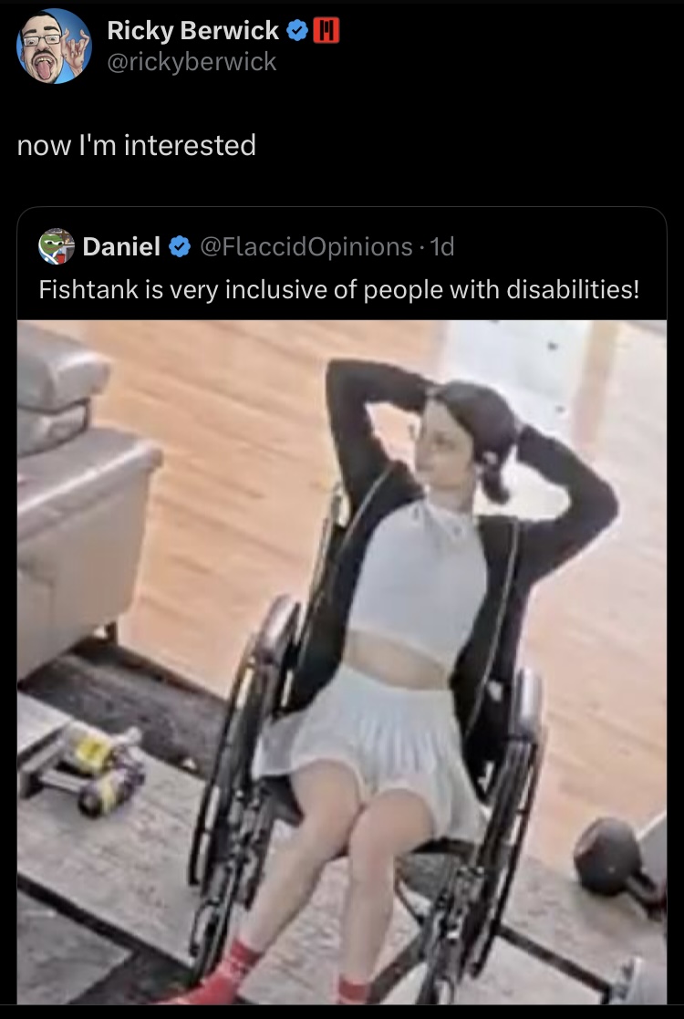
Task: Click the blue verified badge beside Ricky Berwick
Action: pyautogui.click(x=296, y=30)
